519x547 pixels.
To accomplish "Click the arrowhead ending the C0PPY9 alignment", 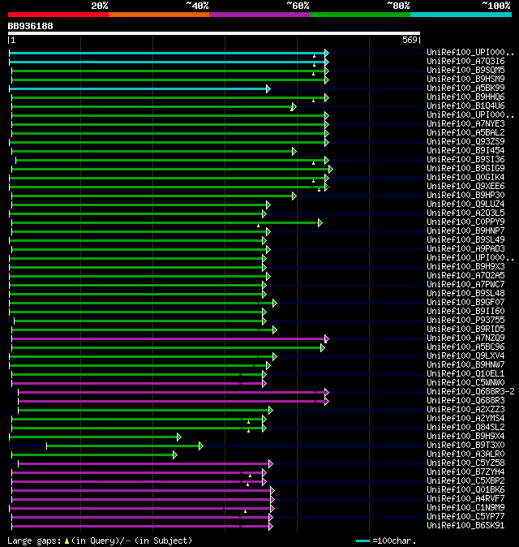I will [x=320, y=223].
